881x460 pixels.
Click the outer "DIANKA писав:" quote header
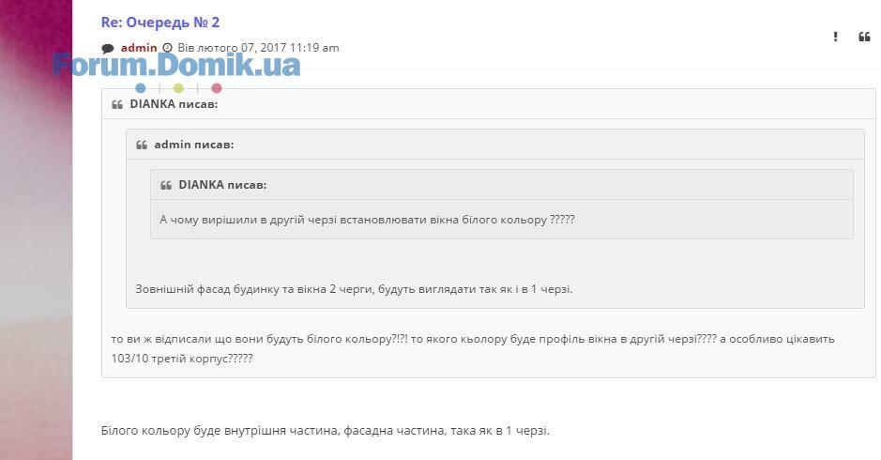tap(174, 104)
